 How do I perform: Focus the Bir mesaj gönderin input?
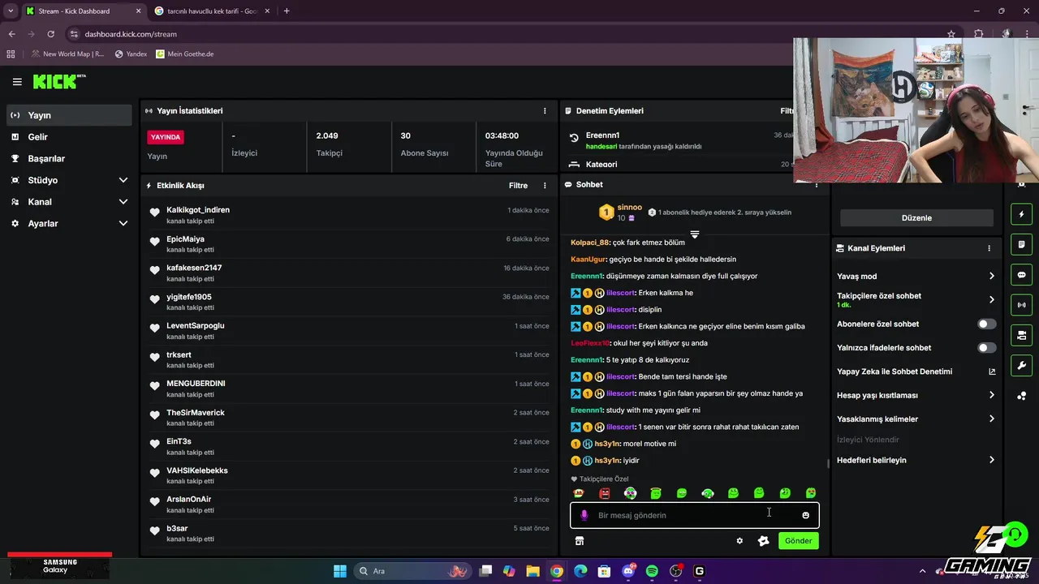click(x=694, y=515)
